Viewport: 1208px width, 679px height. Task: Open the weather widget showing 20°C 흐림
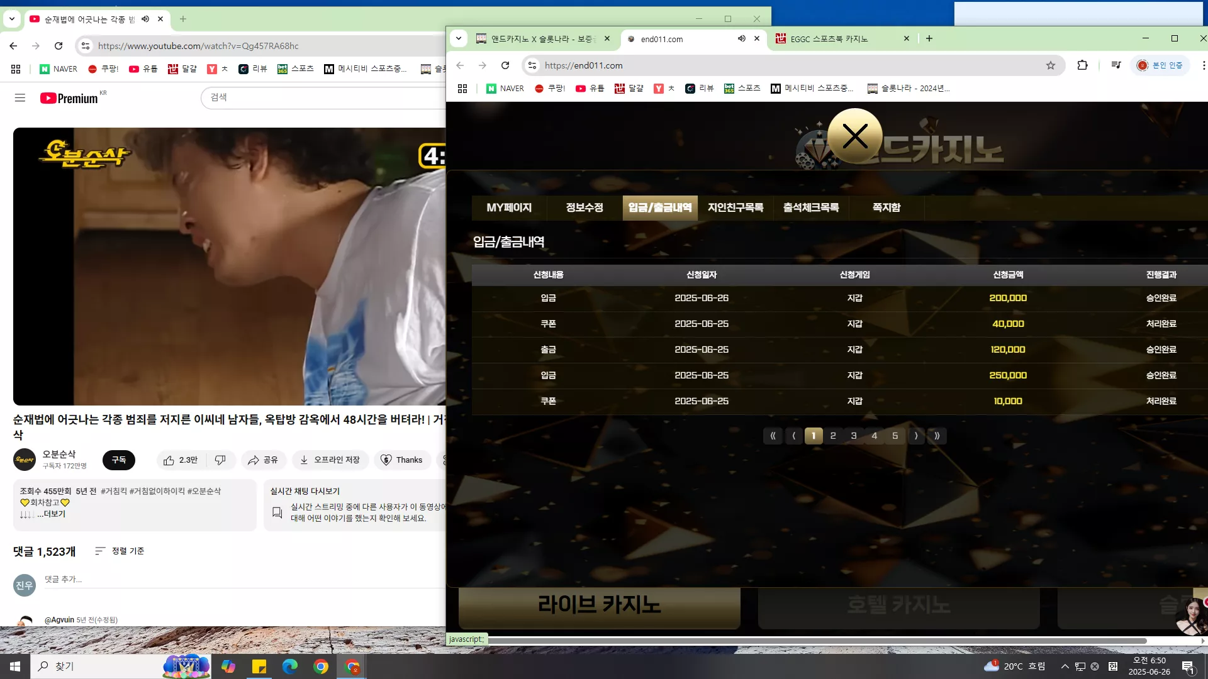[1015, 666]
